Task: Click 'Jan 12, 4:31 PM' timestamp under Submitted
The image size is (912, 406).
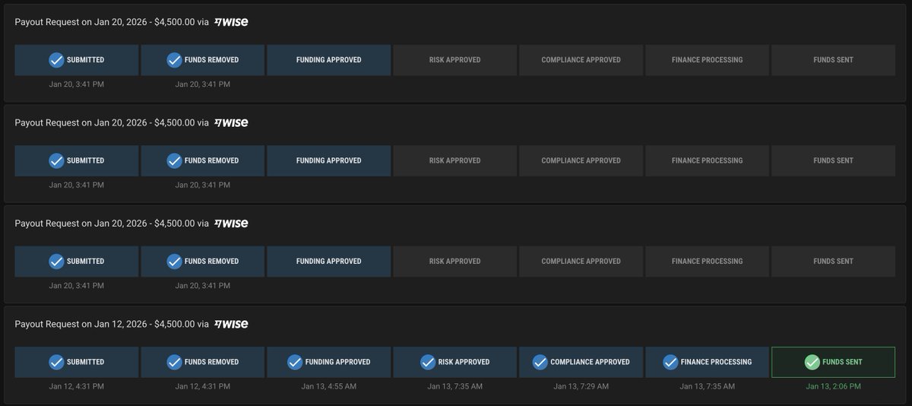Action: [x=77, y=386]
